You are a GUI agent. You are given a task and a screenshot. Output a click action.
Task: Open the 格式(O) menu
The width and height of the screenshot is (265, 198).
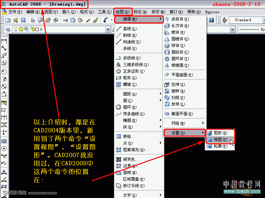coord(87,12)
